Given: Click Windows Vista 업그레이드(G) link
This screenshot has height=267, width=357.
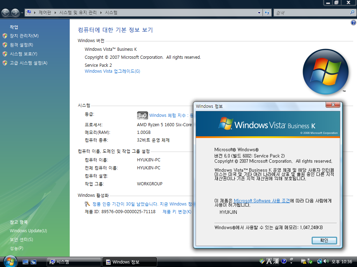Looking at the screenshot, I should (x=112, y=71).
